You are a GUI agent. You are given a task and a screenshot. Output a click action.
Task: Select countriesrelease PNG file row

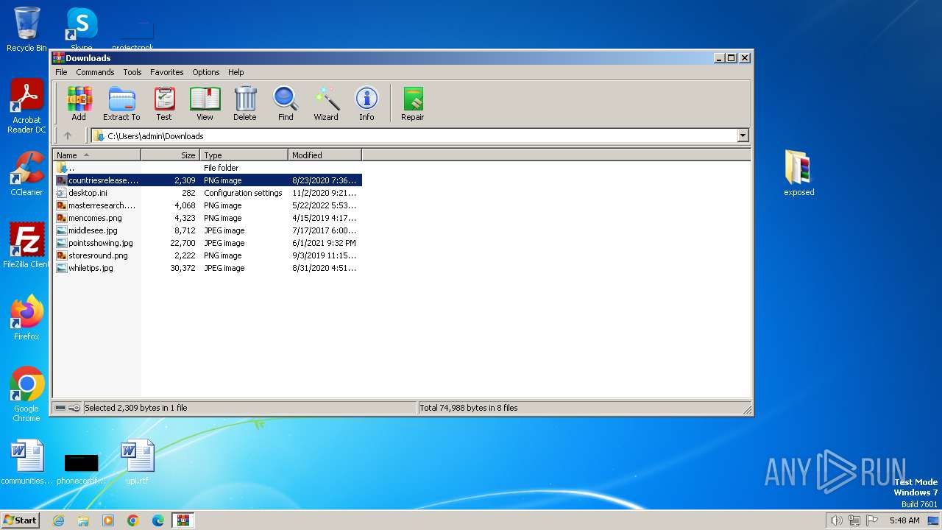pyautogui.click(x=208, y=180)
